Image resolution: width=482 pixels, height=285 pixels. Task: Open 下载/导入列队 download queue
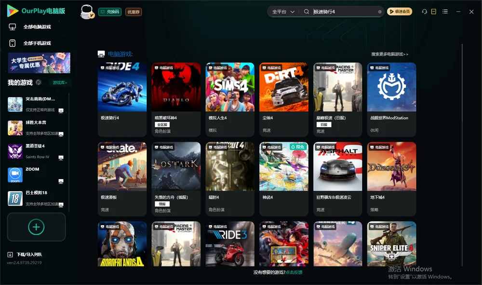coord(25,254)
